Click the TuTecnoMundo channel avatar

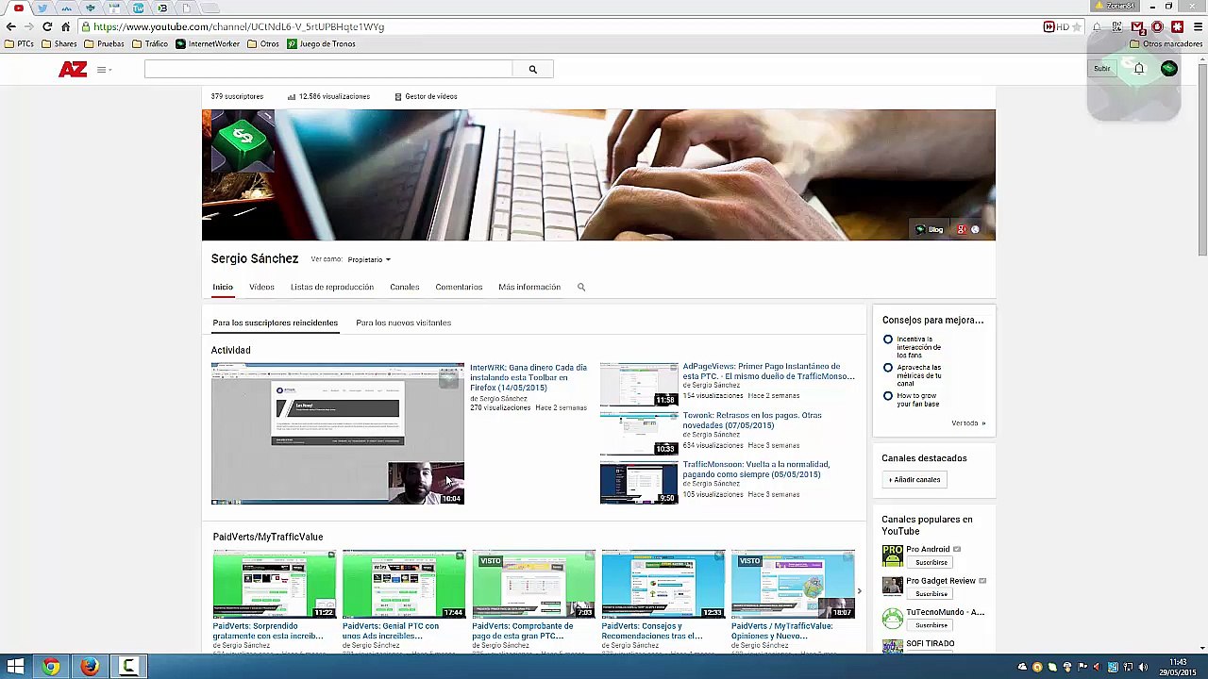click(x=893, y=618)
